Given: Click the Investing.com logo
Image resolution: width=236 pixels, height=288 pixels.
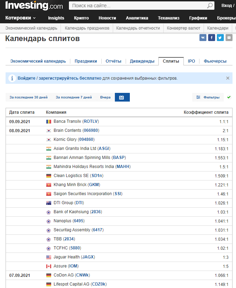Looking at the screenshot, I should tap(34, 6).
